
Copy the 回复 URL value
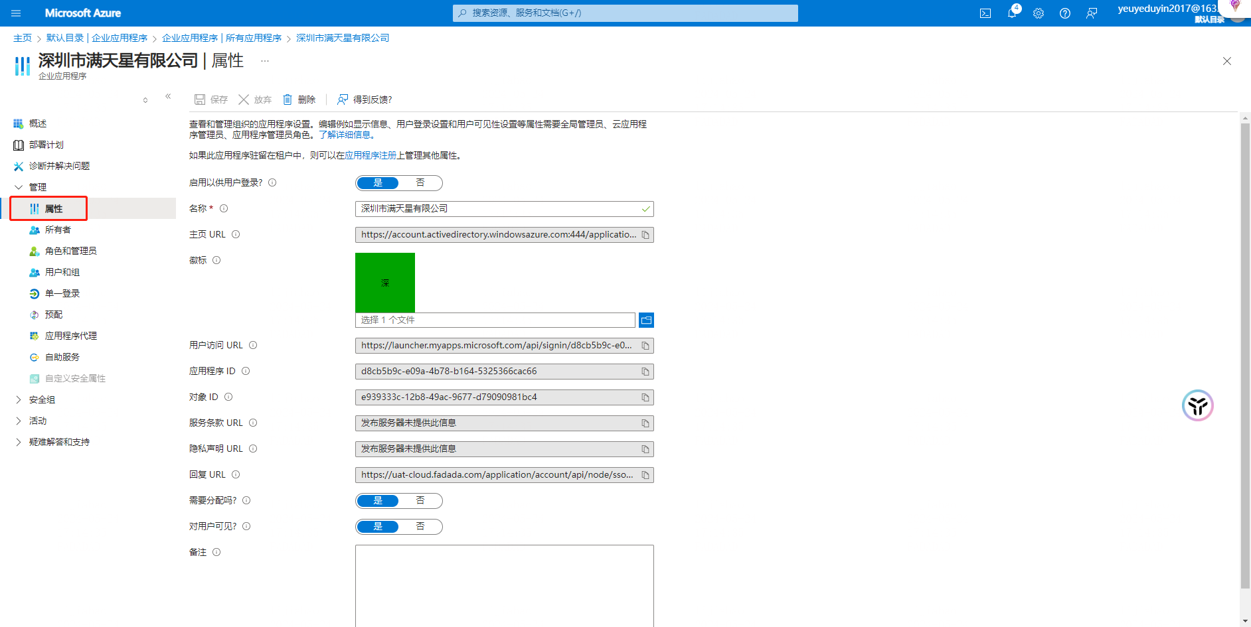point(645,475)
